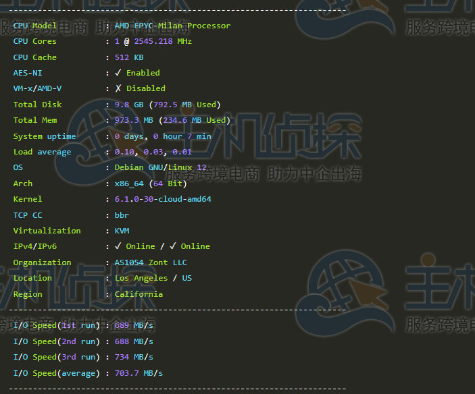Click the X mark next to 'Disabled'

coord(118,88)
